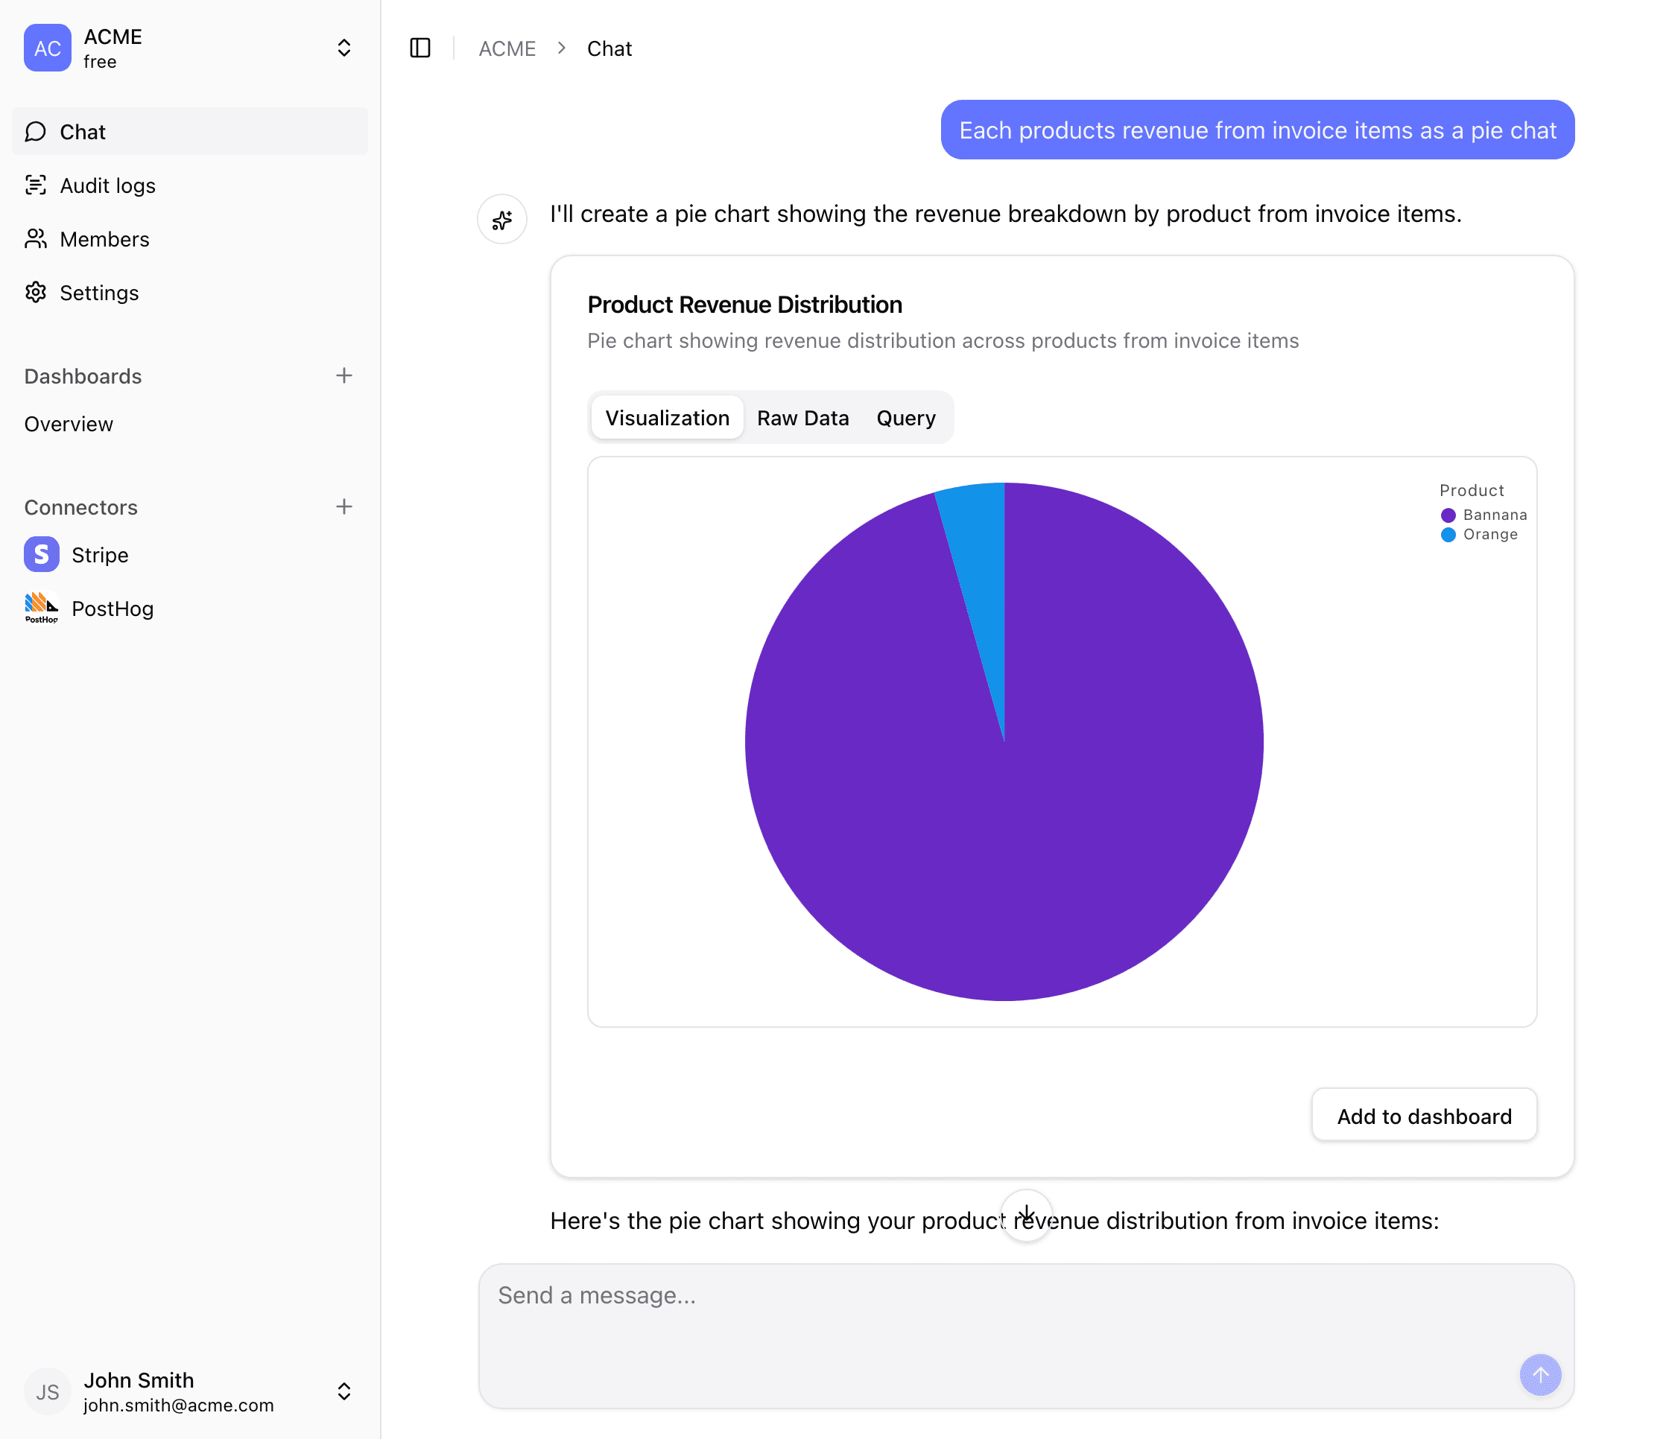This screenshot has height=1439, width=1672.
Task: Switch to the Raw Data tab
Action: click(802, 418)
